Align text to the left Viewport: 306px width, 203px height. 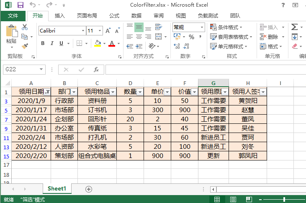click(130, 37)
